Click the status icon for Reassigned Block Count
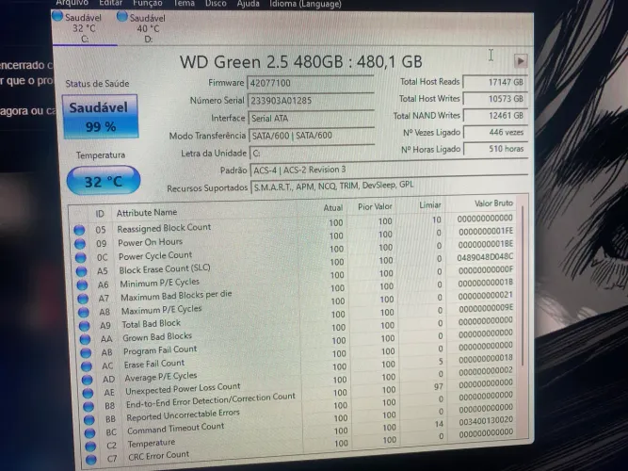Screen dimensions: 628x471 pos(79,230)
